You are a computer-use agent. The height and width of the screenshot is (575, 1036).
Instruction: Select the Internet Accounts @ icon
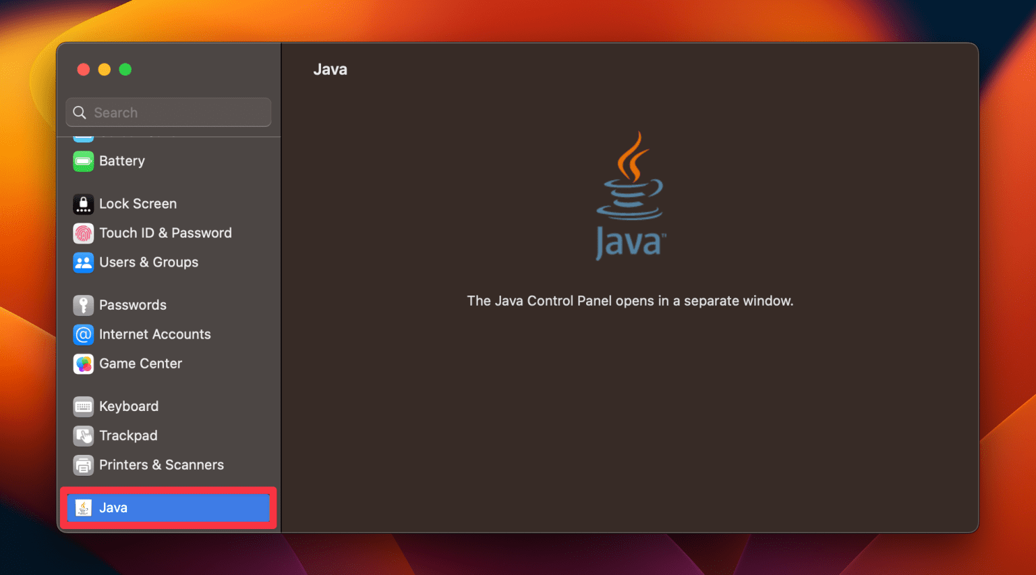point(82,334)
